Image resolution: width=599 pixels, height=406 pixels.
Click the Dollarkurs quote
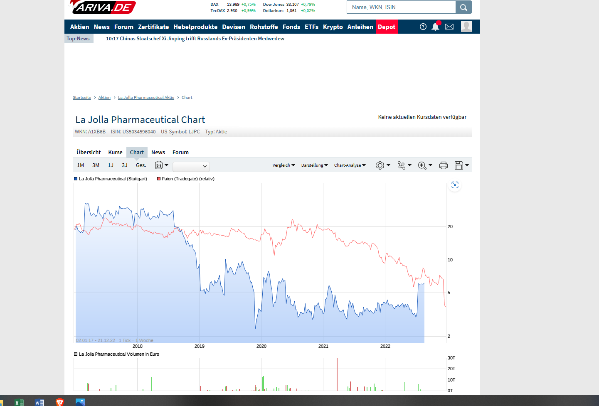pos(289,11)
